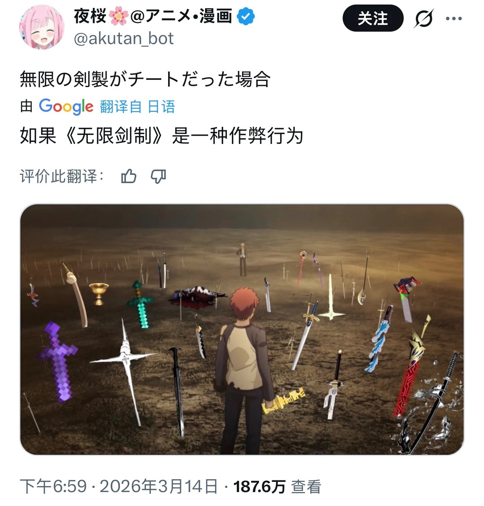Tap the Google logo in translation line

point(66,107)
